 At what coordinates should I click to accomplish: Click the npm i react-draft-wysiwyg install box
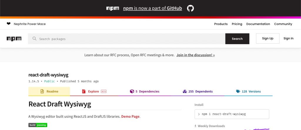coord(232,114)
